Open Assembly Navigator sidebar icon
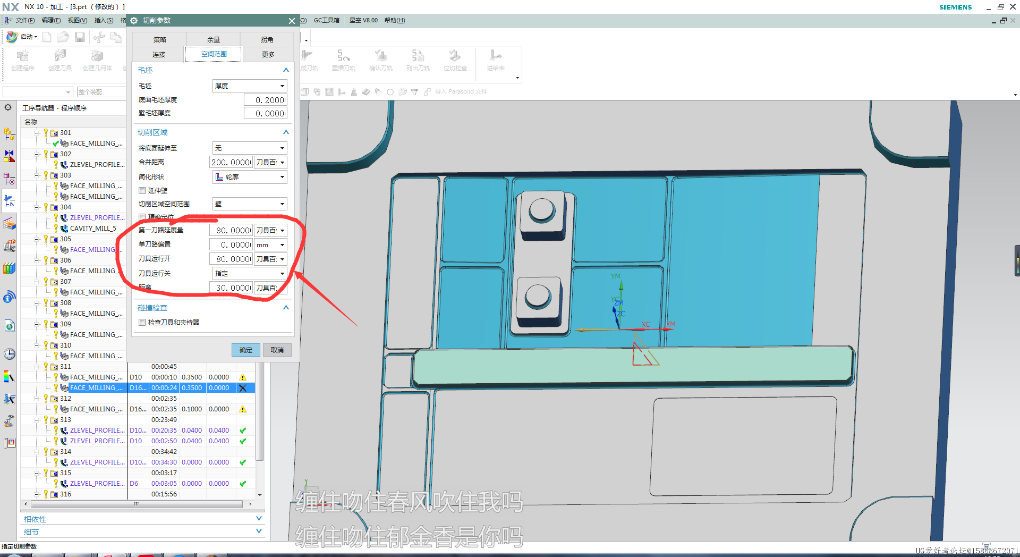 tap(9, 134)
